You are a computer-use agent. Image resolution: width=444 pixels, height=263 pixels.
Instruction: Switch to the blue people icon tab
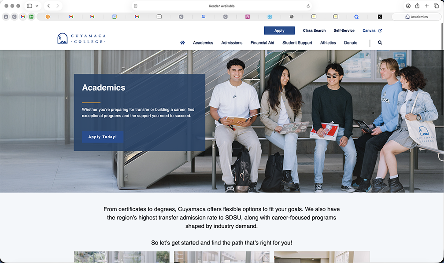tap(203, 17)
